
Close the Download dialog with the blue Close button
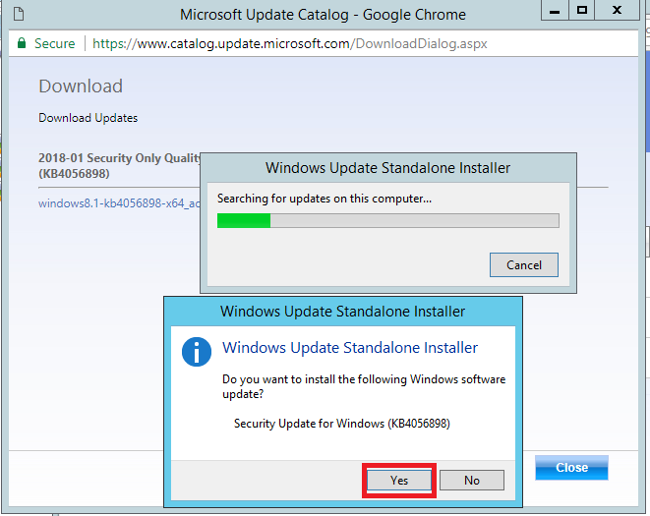pos(571,468)
